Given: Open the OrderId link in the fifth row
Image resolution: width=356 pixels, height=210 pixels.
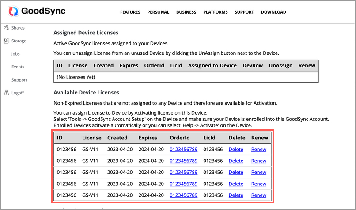Looking at the screenshot, I should (x=183, y=195).
